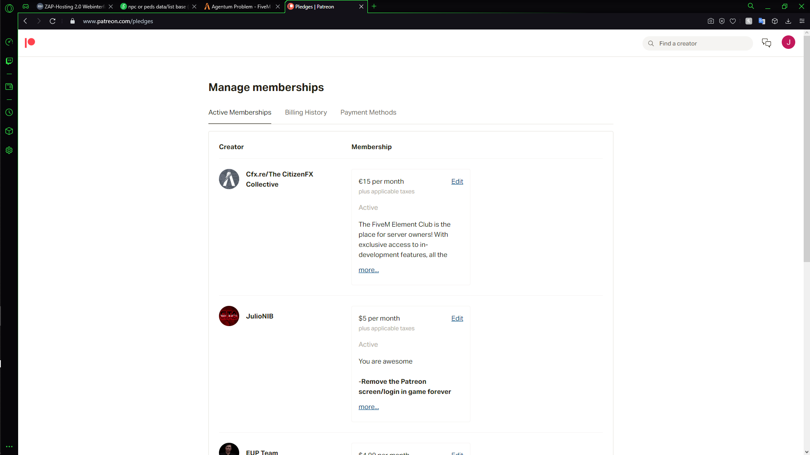The image size is (810, 455).
Task: Open the Twitch sidebar panel
Action: 9,61
